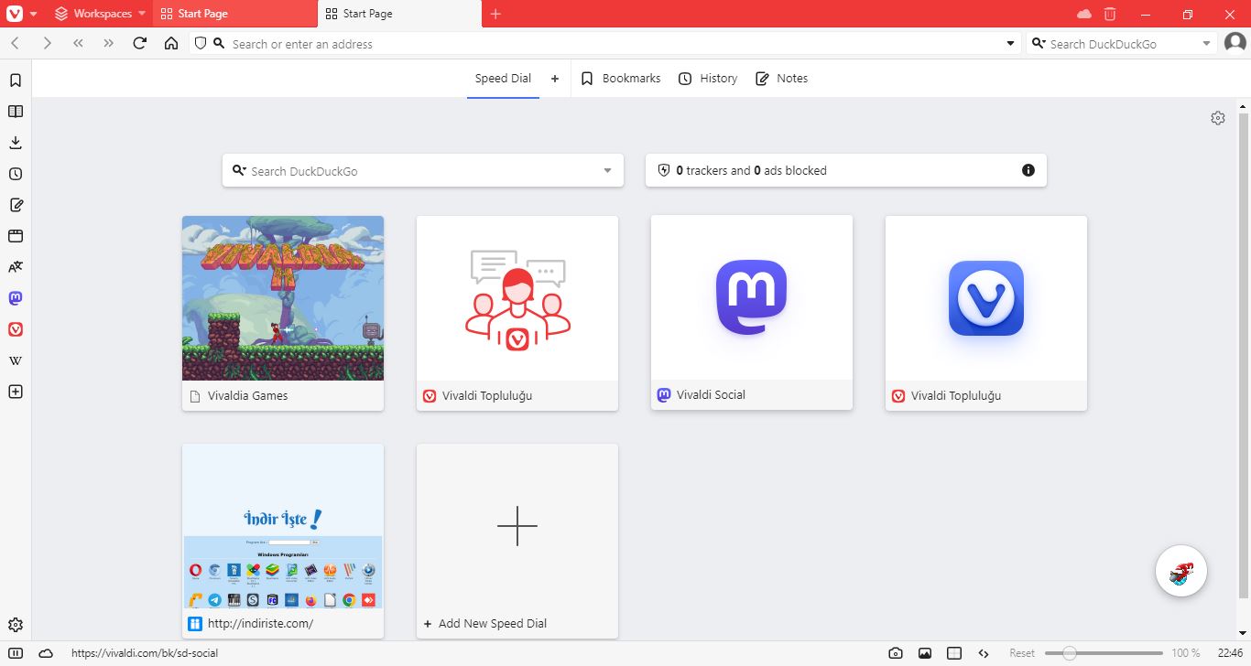Reload the current page
Screen dimensions: 1251x666
coord(140,43)
